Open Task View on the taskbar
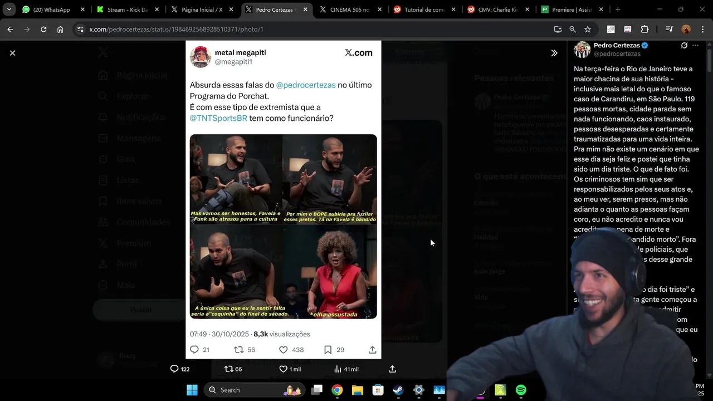713x401 pixels. point(317,390)
